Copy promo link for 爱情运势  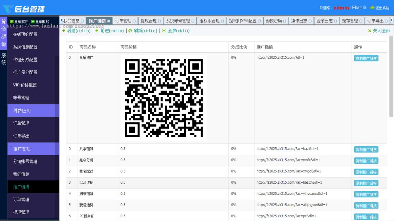[x=366, y=206]
